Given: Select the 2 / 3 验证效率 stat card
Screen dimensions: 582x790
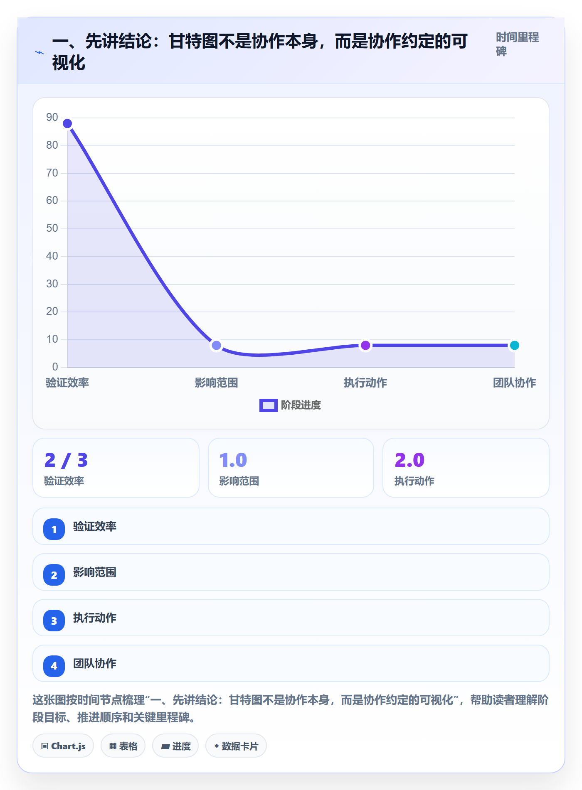Looking at the screenshot, I should [x=116, y=468].
